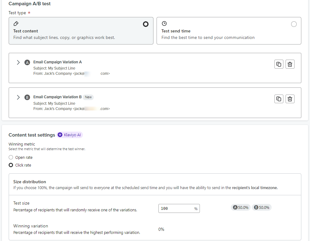Expand Email Campaign Variation A details

click(x=18, y=62)
